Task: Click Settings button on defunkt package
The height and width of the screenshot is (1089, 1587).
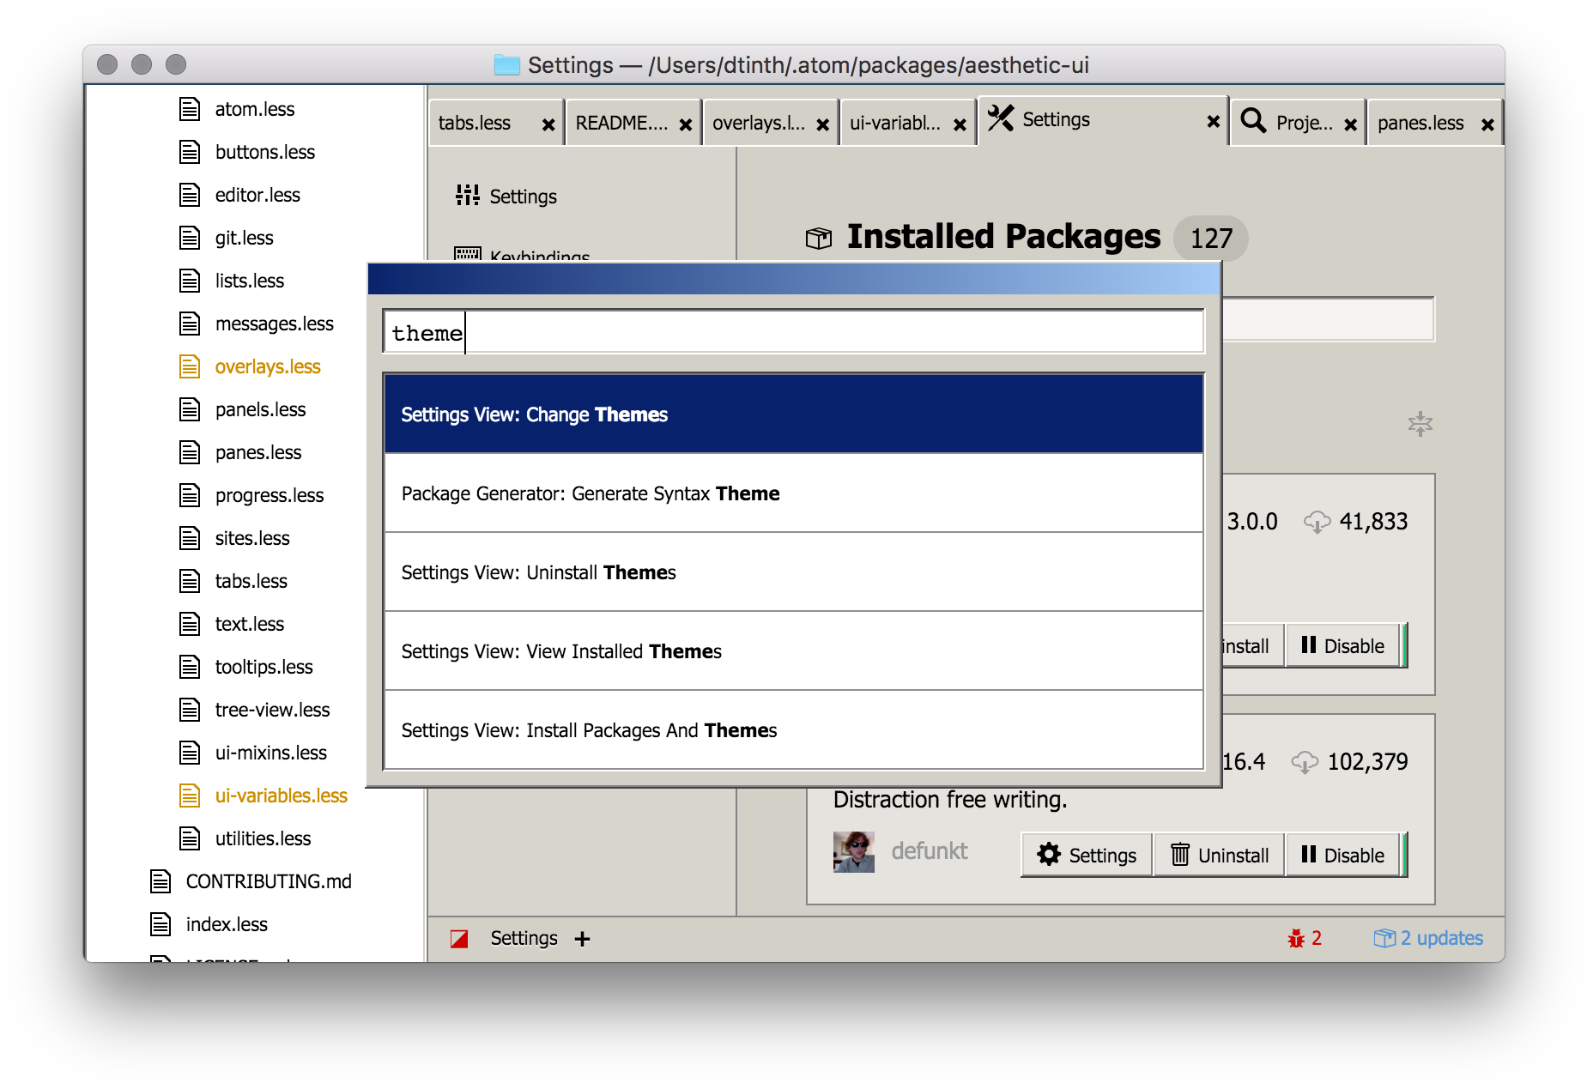Action: pos(1087,855)
